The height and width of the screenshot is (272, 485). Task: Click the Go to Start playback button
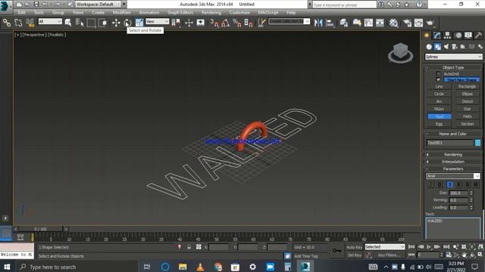pos(411,247)
